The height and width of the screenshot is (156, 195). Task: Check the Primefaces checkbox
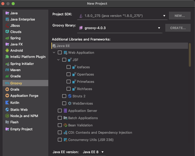(x=68, y=82)
